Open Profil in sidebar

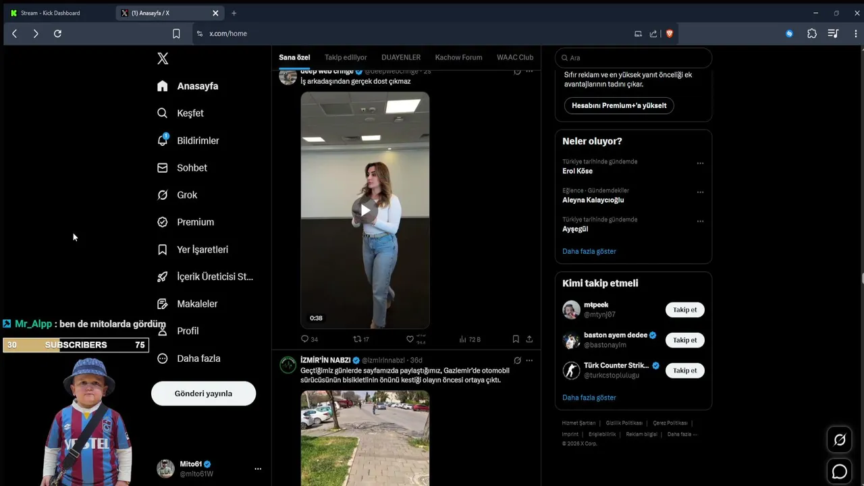pyautogui.click(x=188, y=331)
